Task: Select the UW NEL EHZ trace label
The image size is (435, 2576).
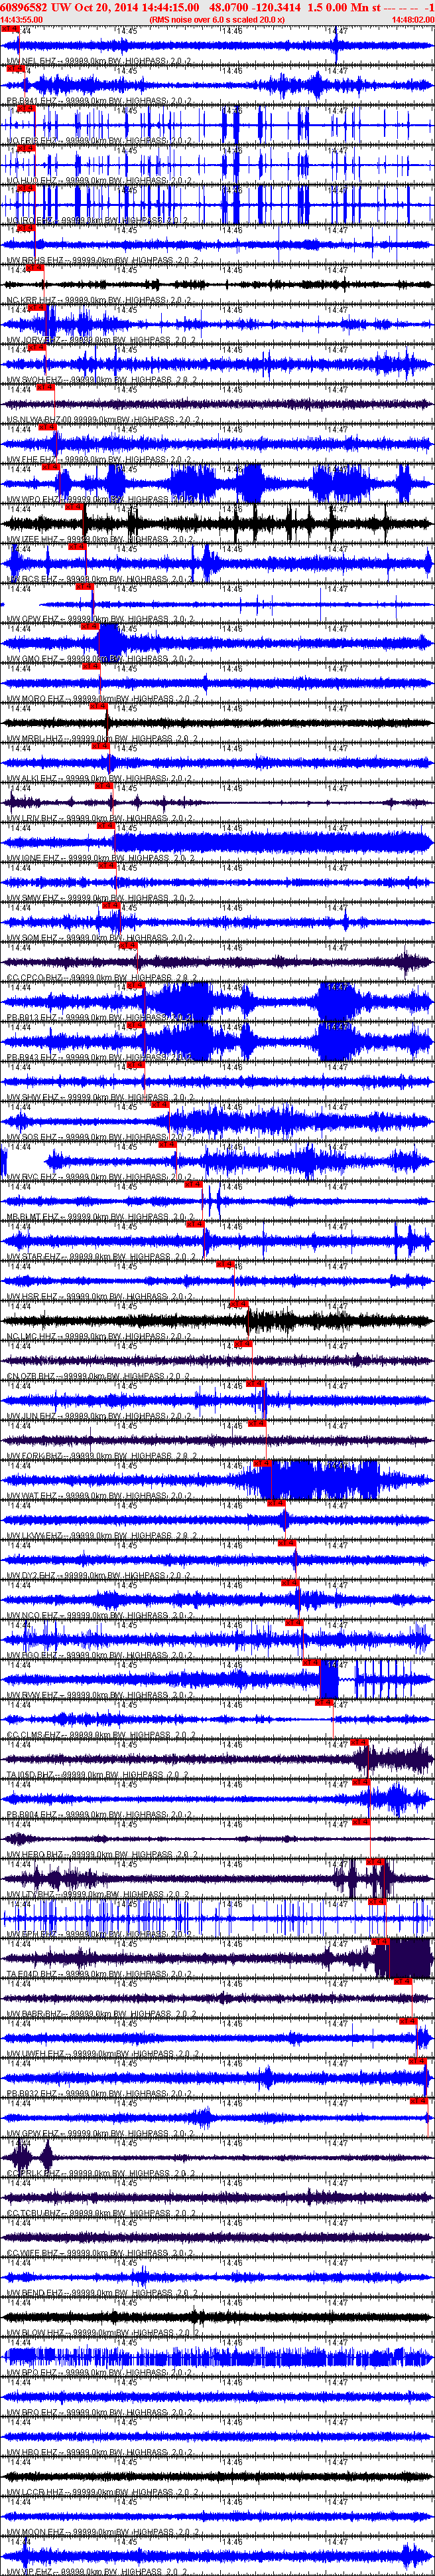Action: [x=99, y=62]
